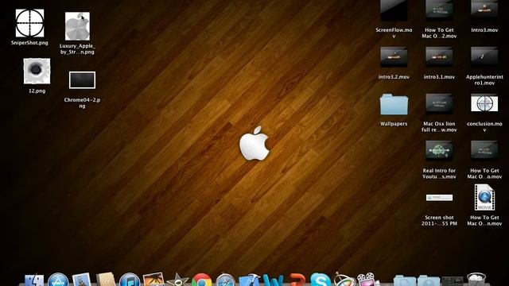Select the Chrome04-2.png file
This screenshot has height=286, width=509.
(x=82, y=80)
